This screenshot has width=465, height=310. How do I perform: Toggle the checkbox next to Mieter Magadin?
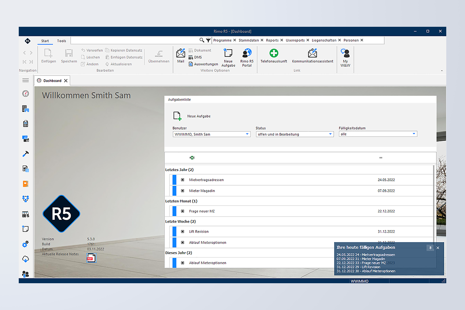[x=182, y=191]
